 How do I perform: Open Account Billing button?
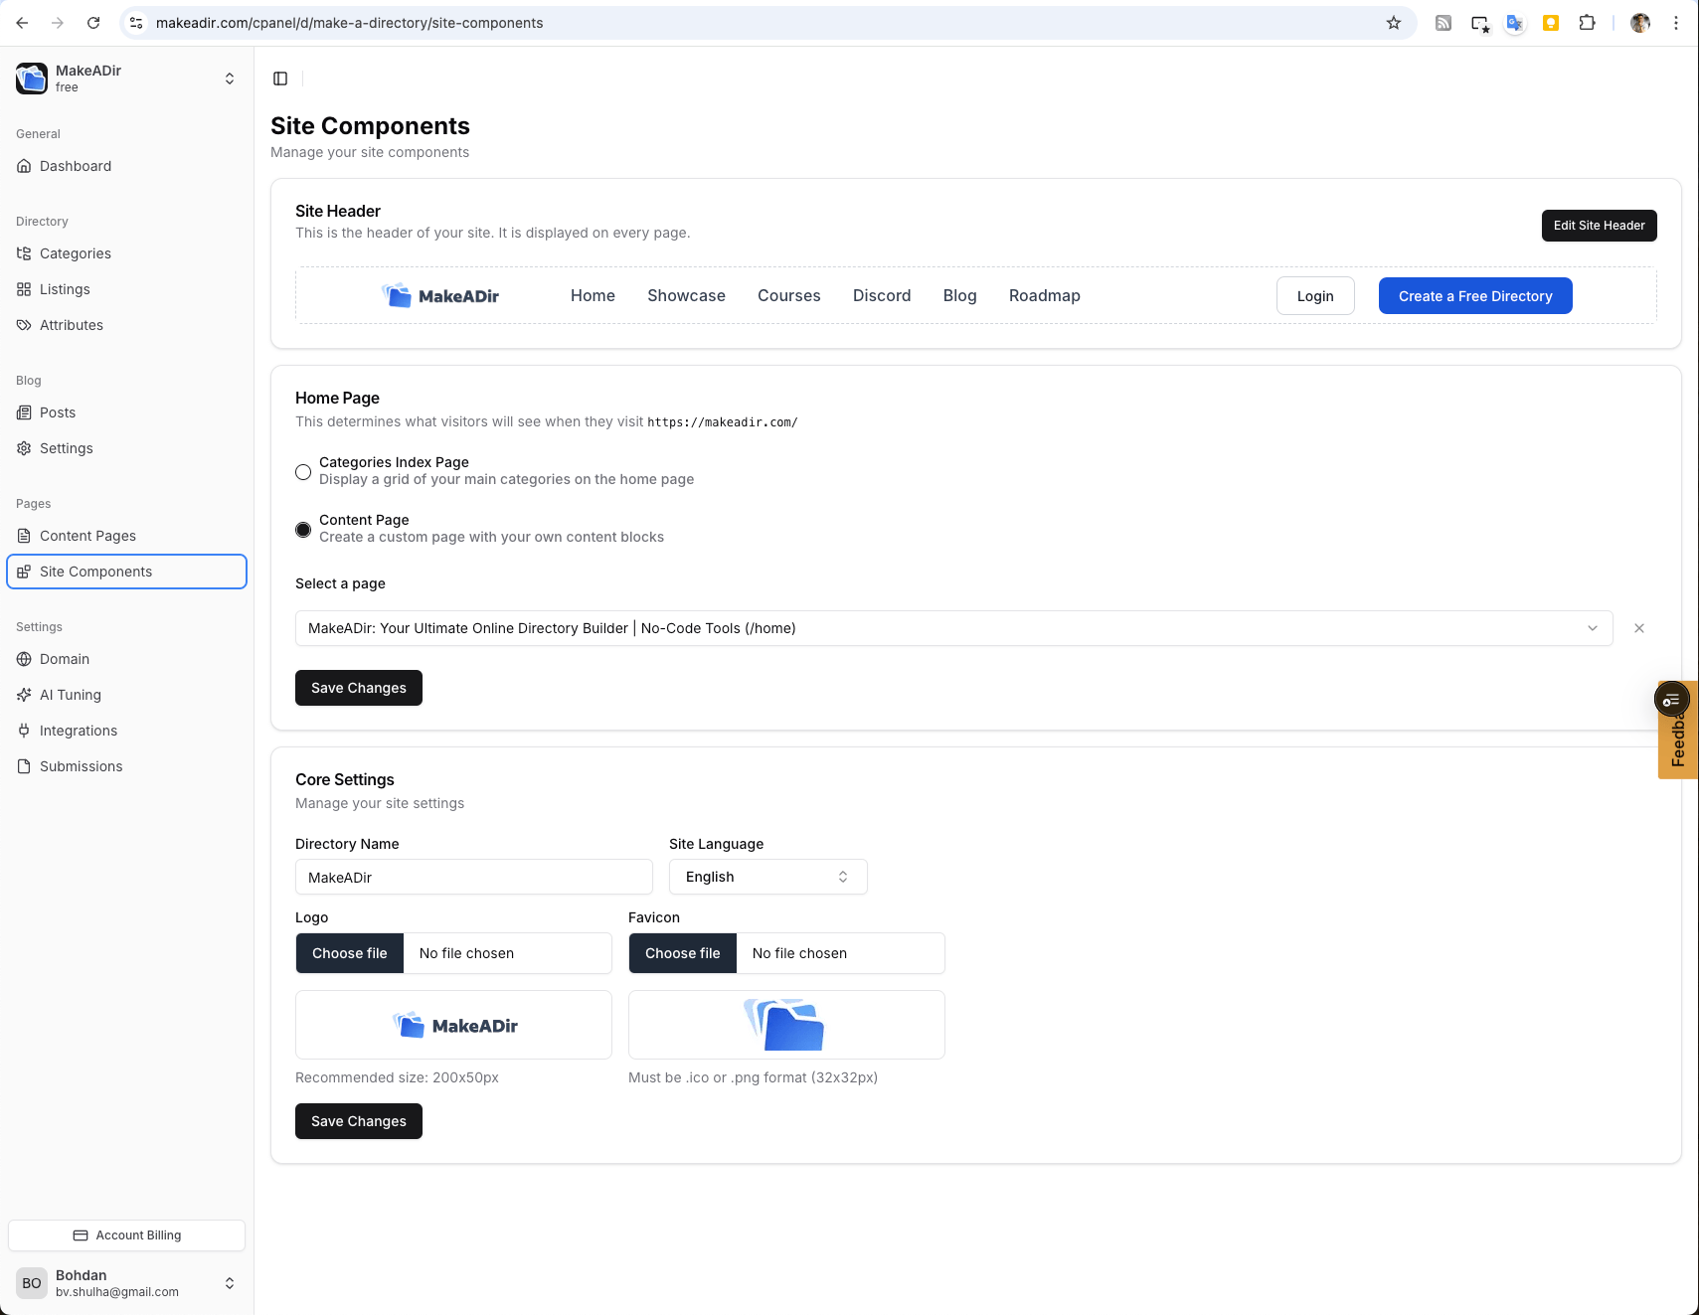click(126, 1235)
